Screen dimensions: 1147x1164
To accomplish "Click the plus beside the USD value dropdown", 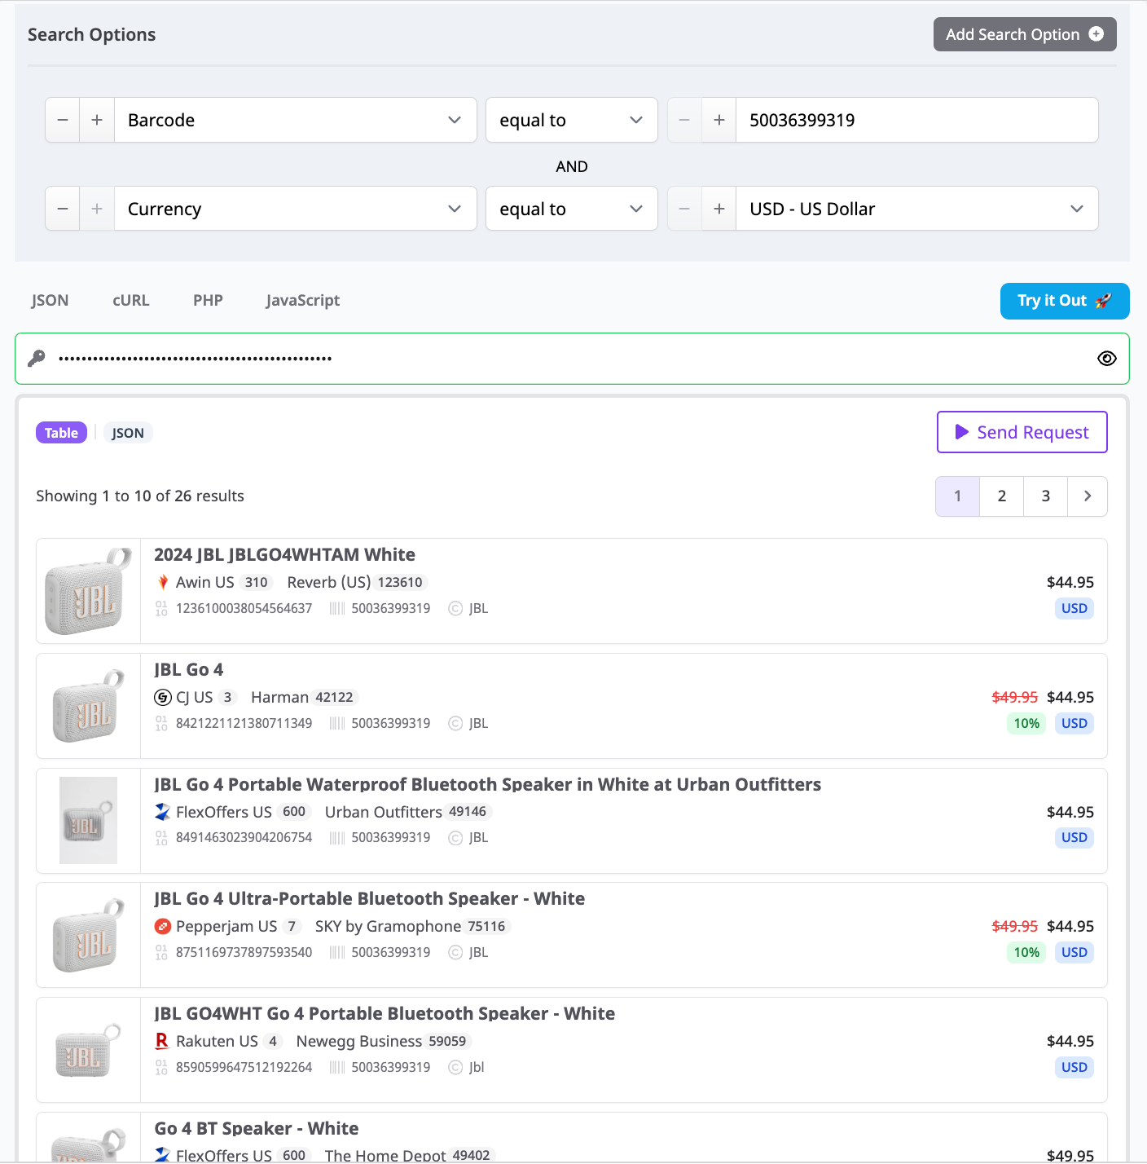I will click(x=719, y=209).
